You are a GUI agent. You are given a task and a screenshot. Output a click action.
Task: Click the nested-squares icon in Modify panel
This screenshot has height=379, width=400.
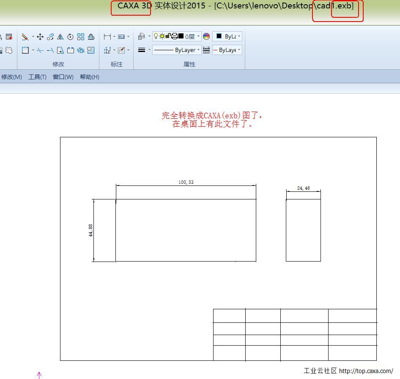91,50
